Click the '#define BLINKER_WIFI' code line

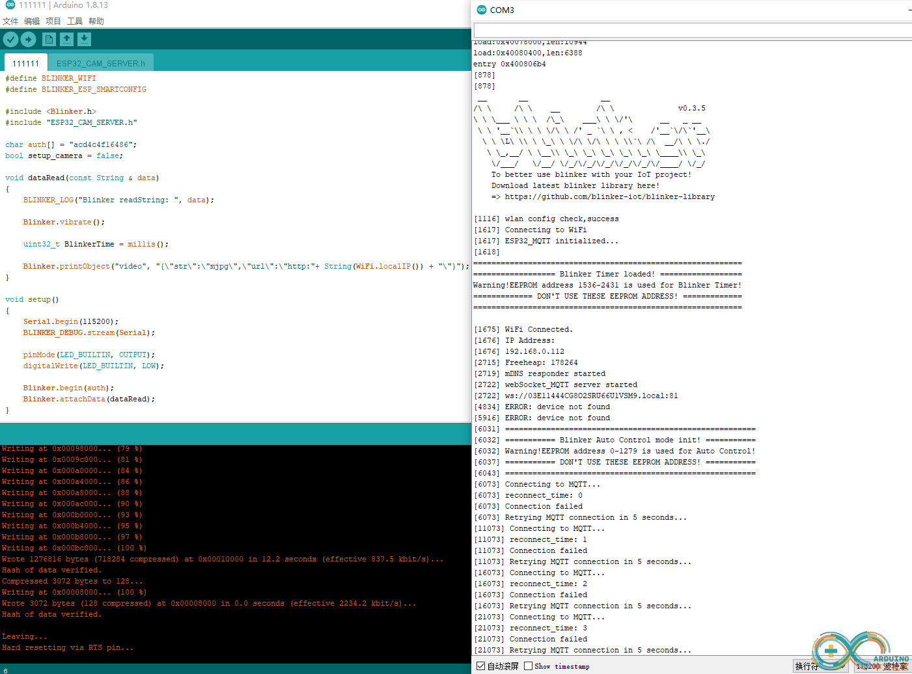51,78
